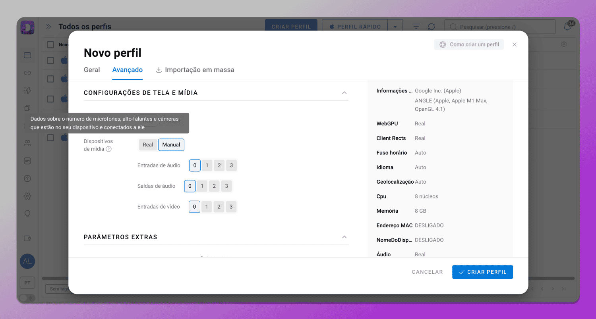Toggle the dark/light theme switch

coord(27,298)
